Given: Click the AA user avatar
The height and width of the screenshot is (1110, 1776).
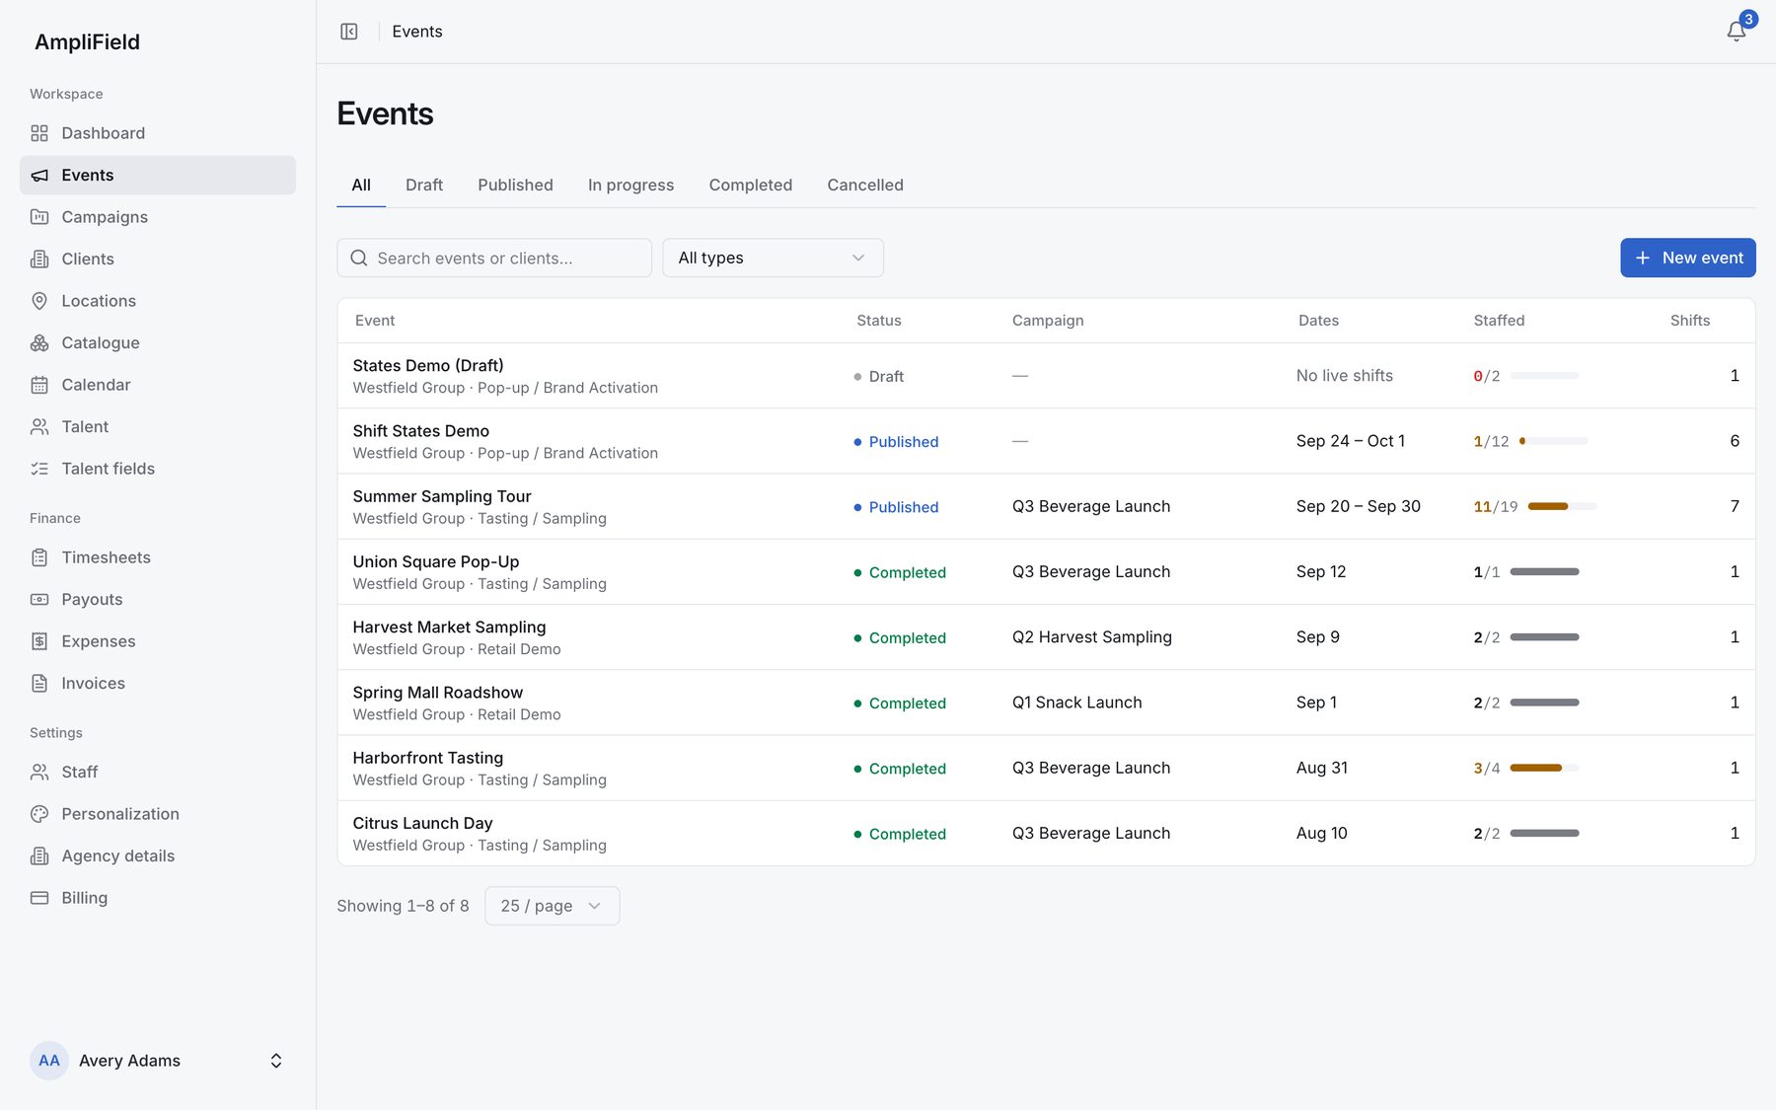Looking at the screenshot, I should click(49, 1061).
